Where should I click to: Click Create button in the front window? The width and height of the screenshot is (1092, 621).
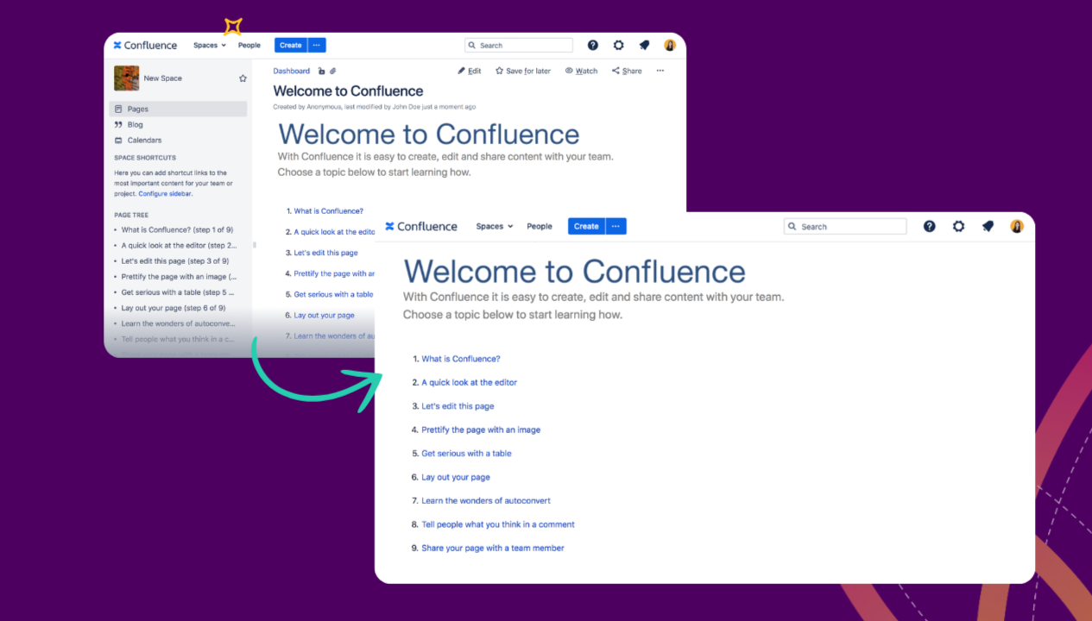click(586, 226)
